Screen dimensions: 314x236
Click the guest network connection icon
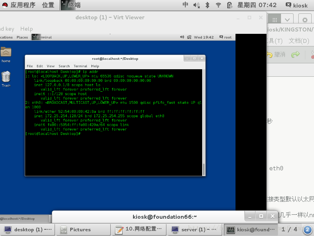coord(189,37)
